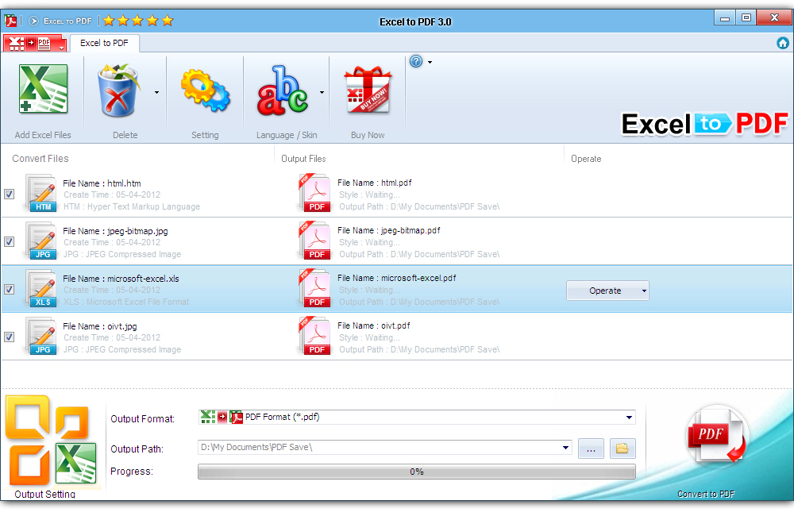Viewport: 794px width, 516px height.
Task: Click the Excel to PDF logo banner
Action: [x=704, y=124]
